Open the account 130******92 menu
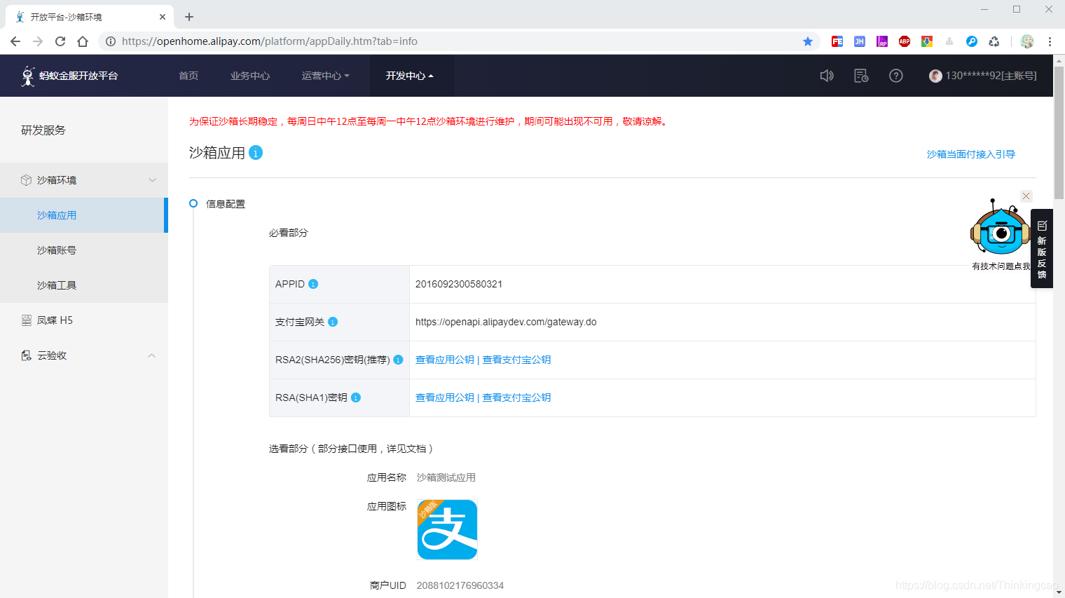Viewport: 1065px width, 598px height. [x=983, y=76]
